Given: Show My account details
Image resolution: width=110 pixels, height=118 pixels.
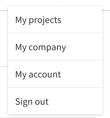Looking at the screenshot, I should coord(55,74).
